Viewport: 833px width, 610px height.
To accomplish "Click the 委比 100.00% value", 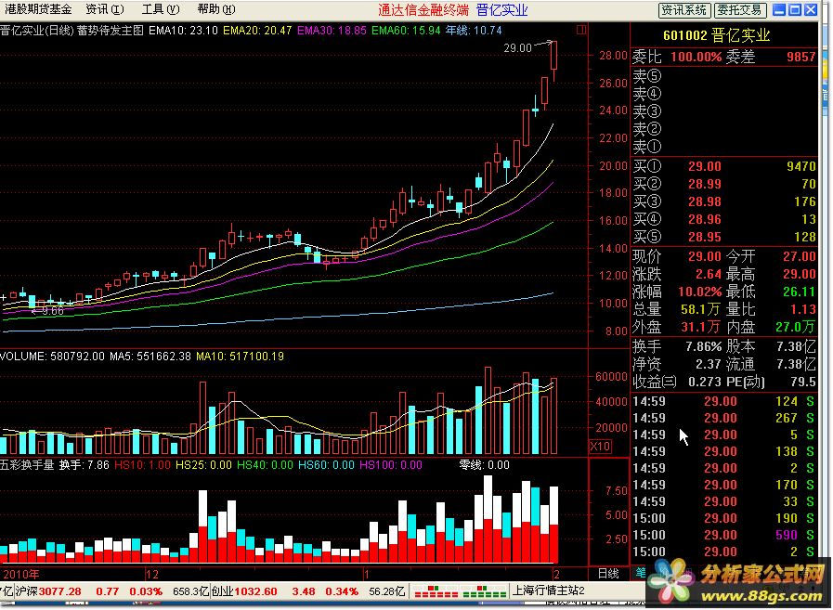I will 696,57.
